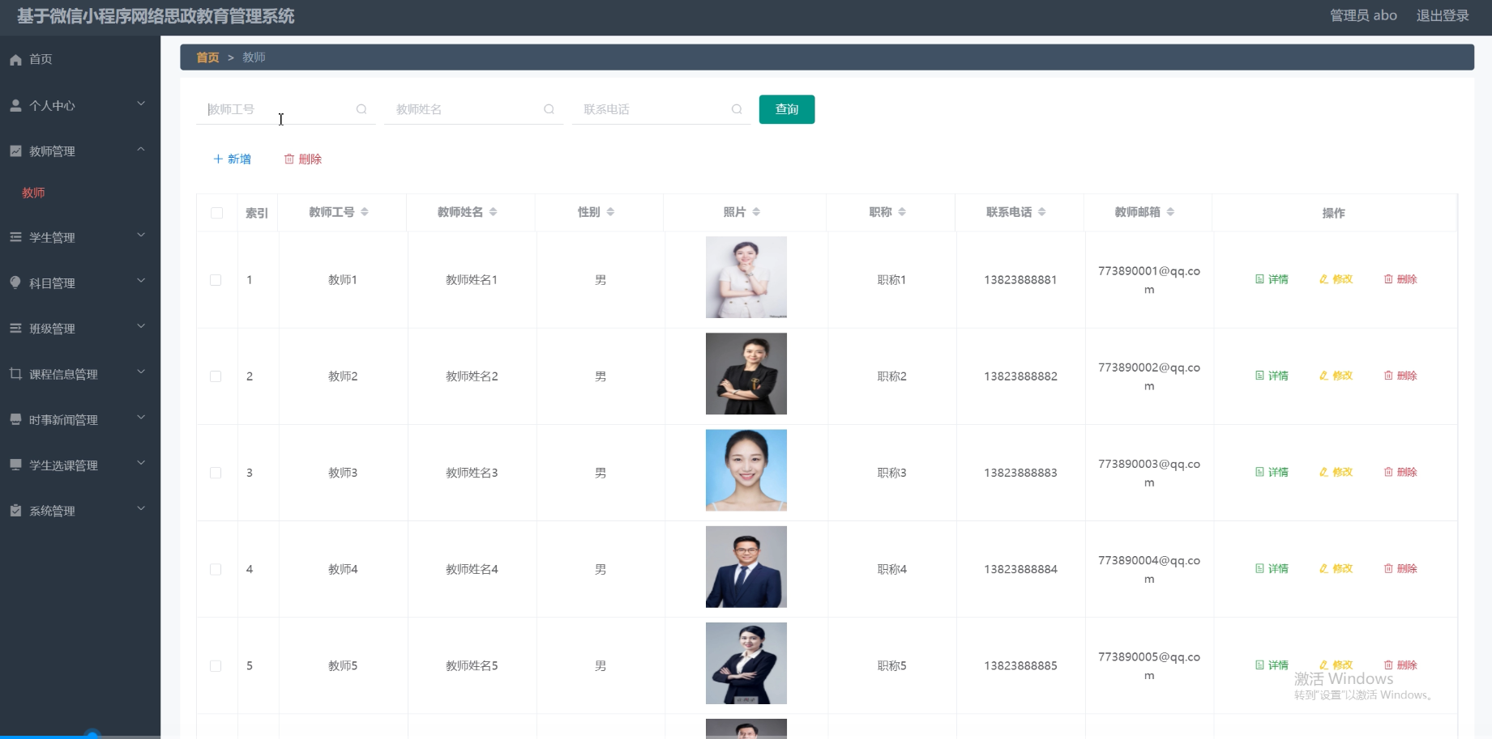View 详情 for 教师4
This screenshot has height=739, width=1492.
1272,568
